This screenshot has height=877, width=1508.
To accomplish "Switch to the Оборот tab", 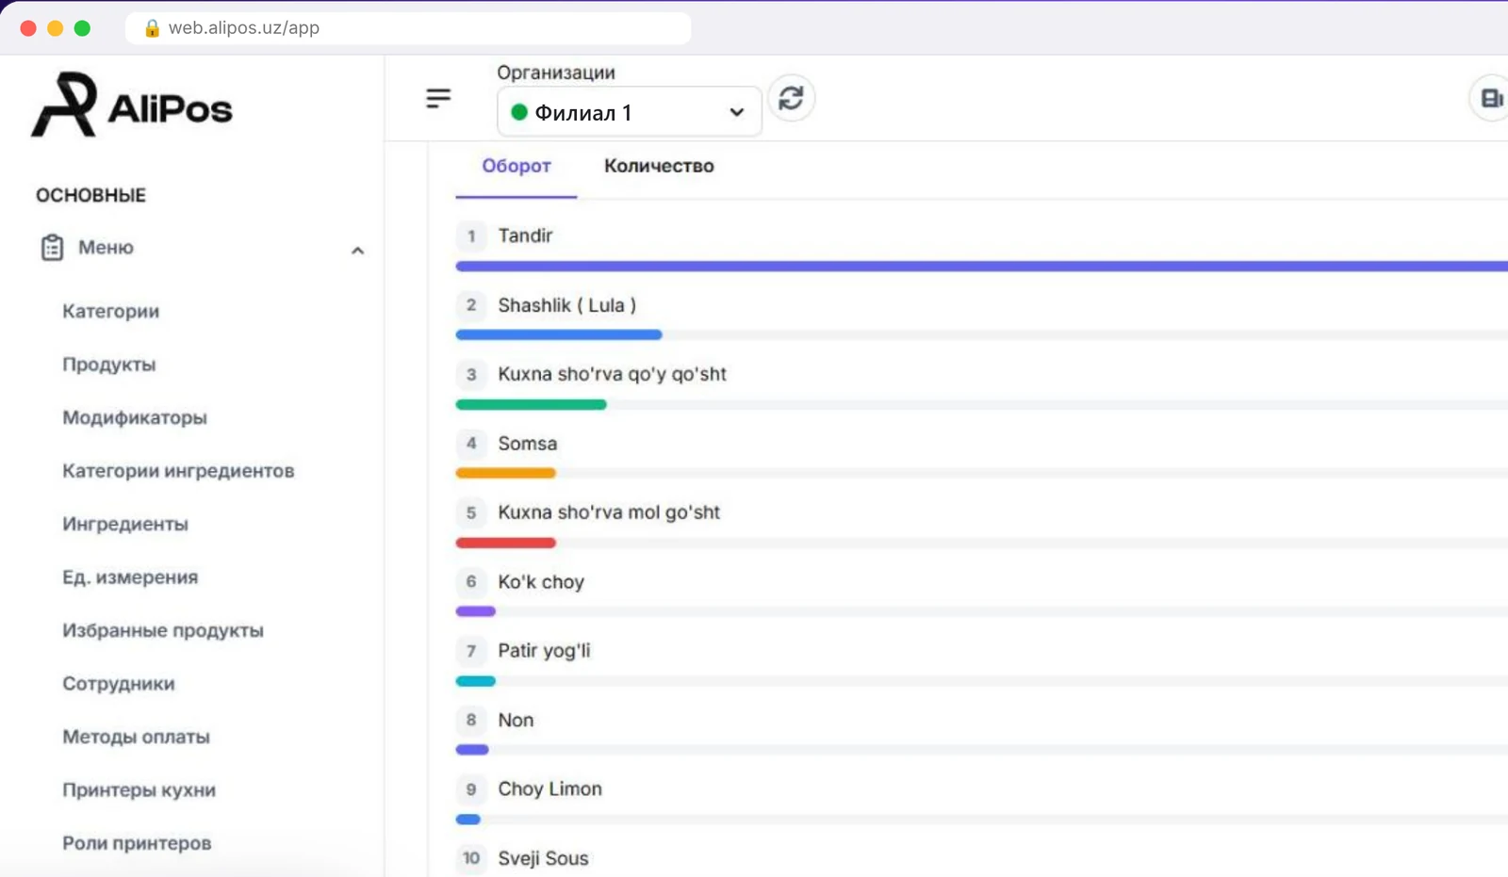I will (x=516, y=166).
